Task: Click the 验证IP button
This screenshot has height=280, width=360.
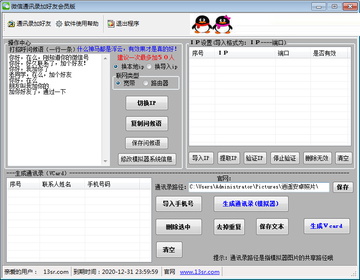Action: tap(255, 158)
